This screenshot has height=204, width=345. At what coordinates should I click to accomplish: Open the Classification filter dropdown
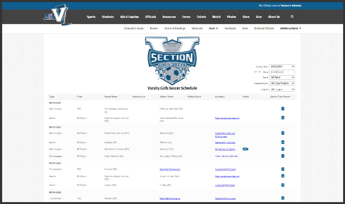coord(282,83)
